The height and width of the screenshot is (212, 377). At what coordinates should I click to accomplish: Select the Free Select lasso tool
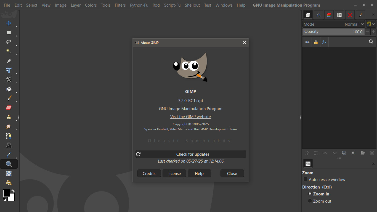point(9,42)
